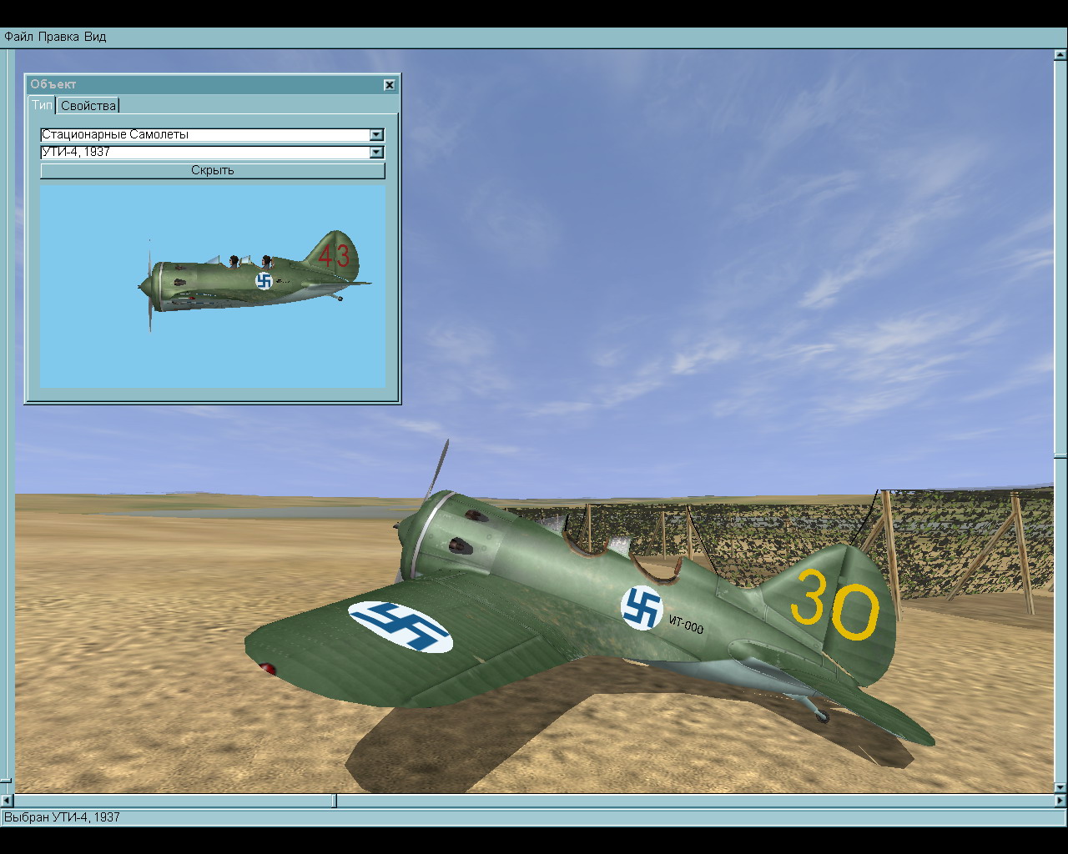Expand the УТИ-4, 1937 aircraft dropdown
Viewport: 1068px width, 854px height.
tap(376, 152)
